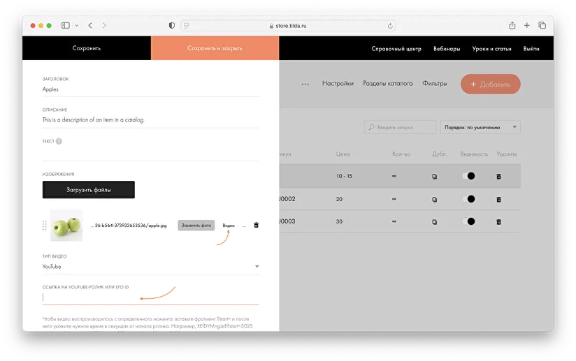Delete the product priced 30
576x361 pixels.
click(x=498, y=221)
